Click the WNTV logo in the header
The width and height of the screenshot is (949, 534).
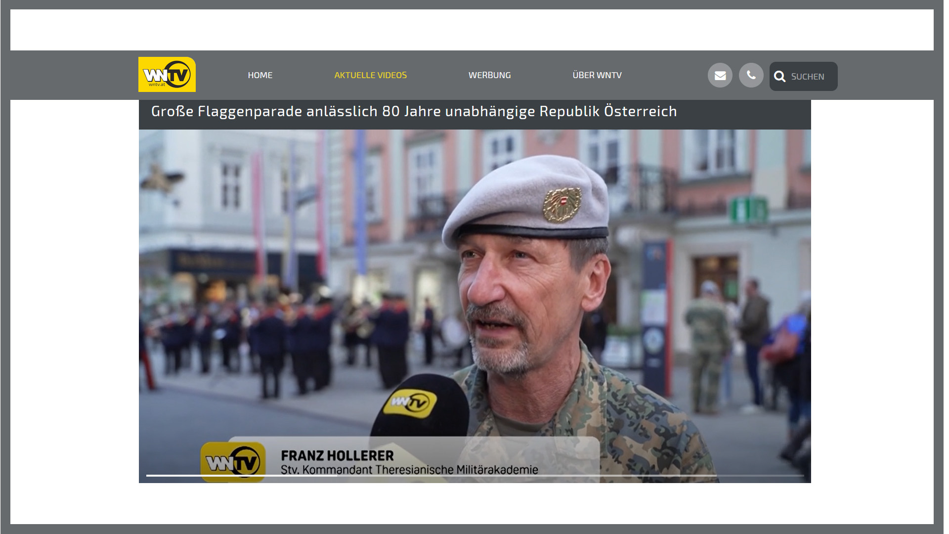pyautogui.click(x=167, y=75)
